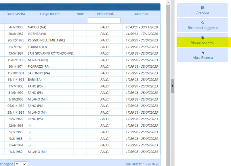The height and width of the screenshot is (166, 231).
Task: Sort by Data nascita column header
Action: click(16, 14)
